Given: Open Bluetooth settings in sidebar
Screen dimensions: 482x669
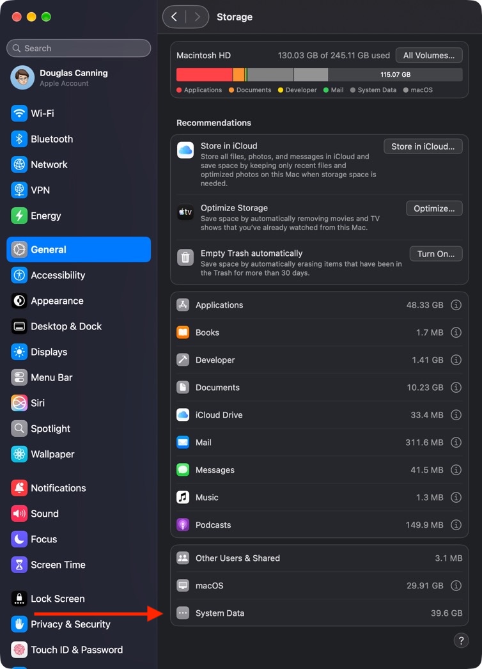Looking at the screenshot, I should pos(79,139).
